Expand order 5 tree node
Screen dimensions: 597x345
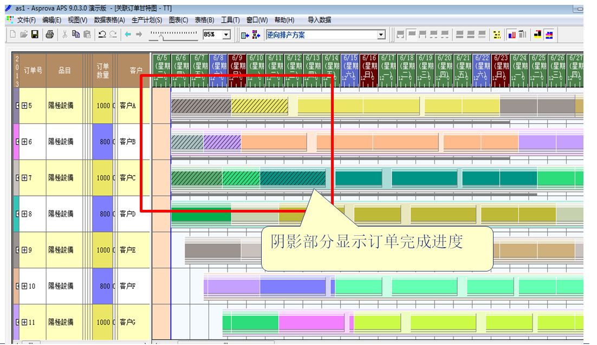coord(24,105)
